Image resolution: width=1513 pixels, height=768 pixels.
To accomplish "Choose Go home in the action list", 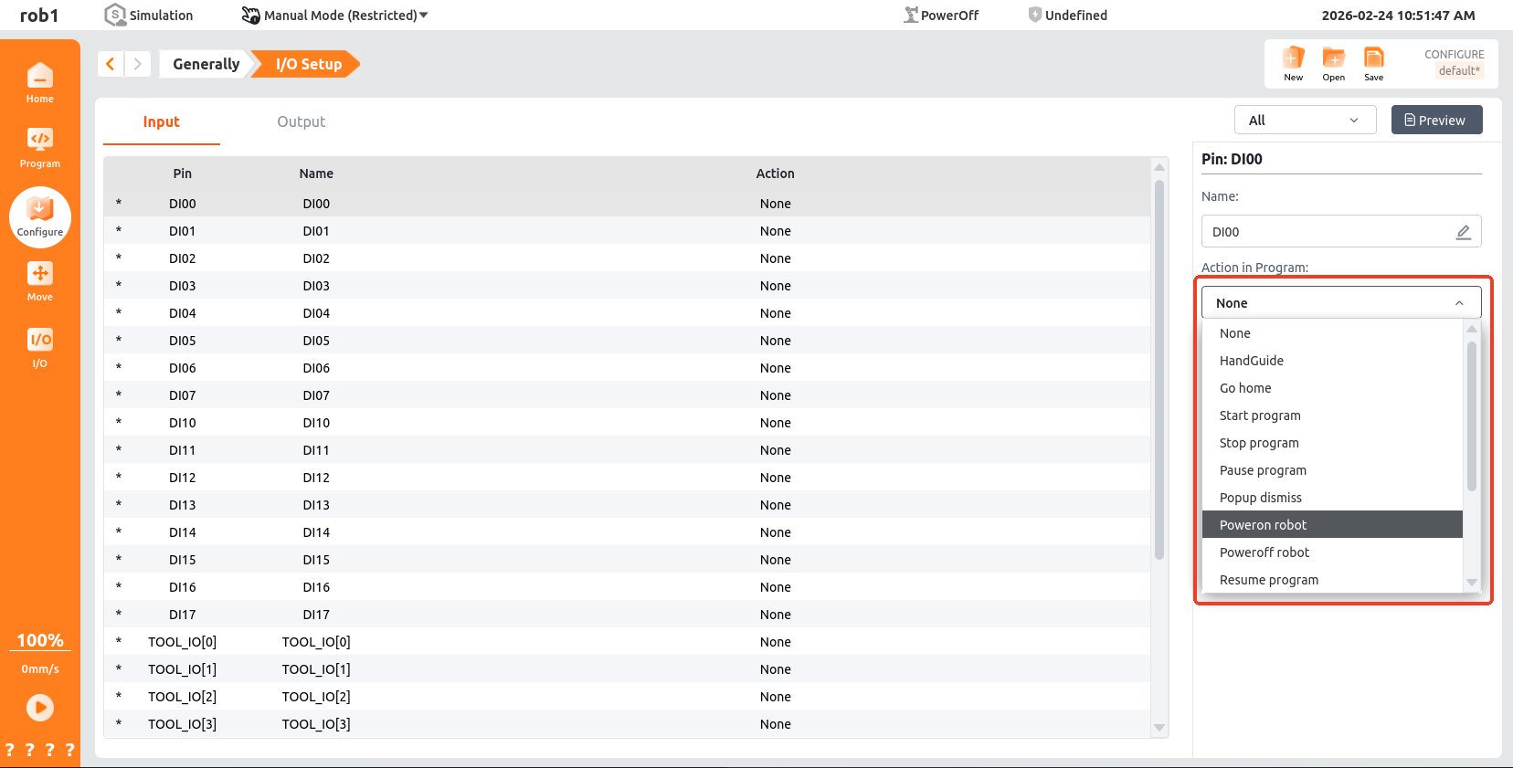I will tap(1245, 388).
